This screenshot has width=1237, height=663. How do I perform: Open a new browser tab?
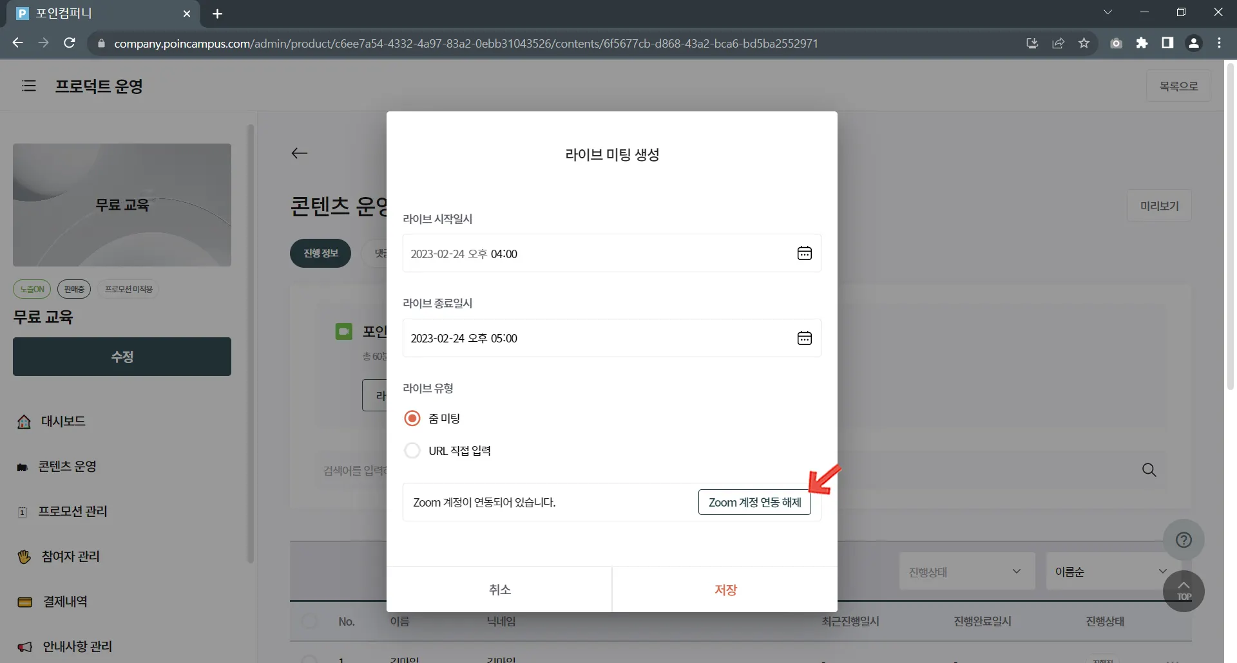tap(217, 14)
